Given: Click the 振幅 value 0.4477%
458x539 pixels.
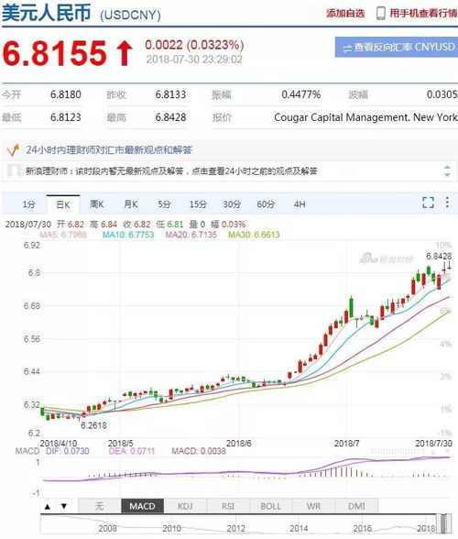Looking at the screenshot, I should click(301, 94).
